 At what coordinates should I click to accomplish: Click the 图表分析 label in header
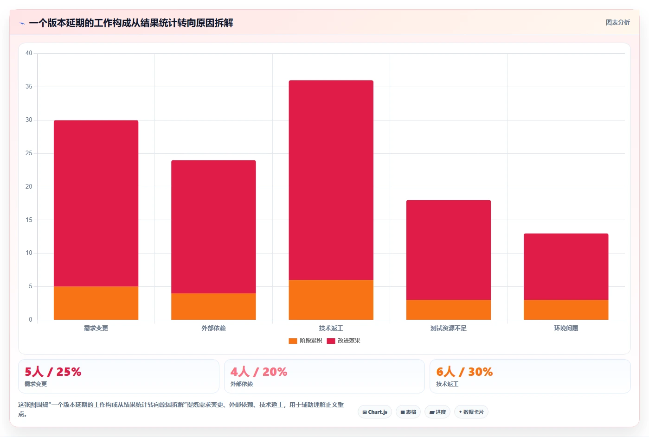click(x=617, y=22)
